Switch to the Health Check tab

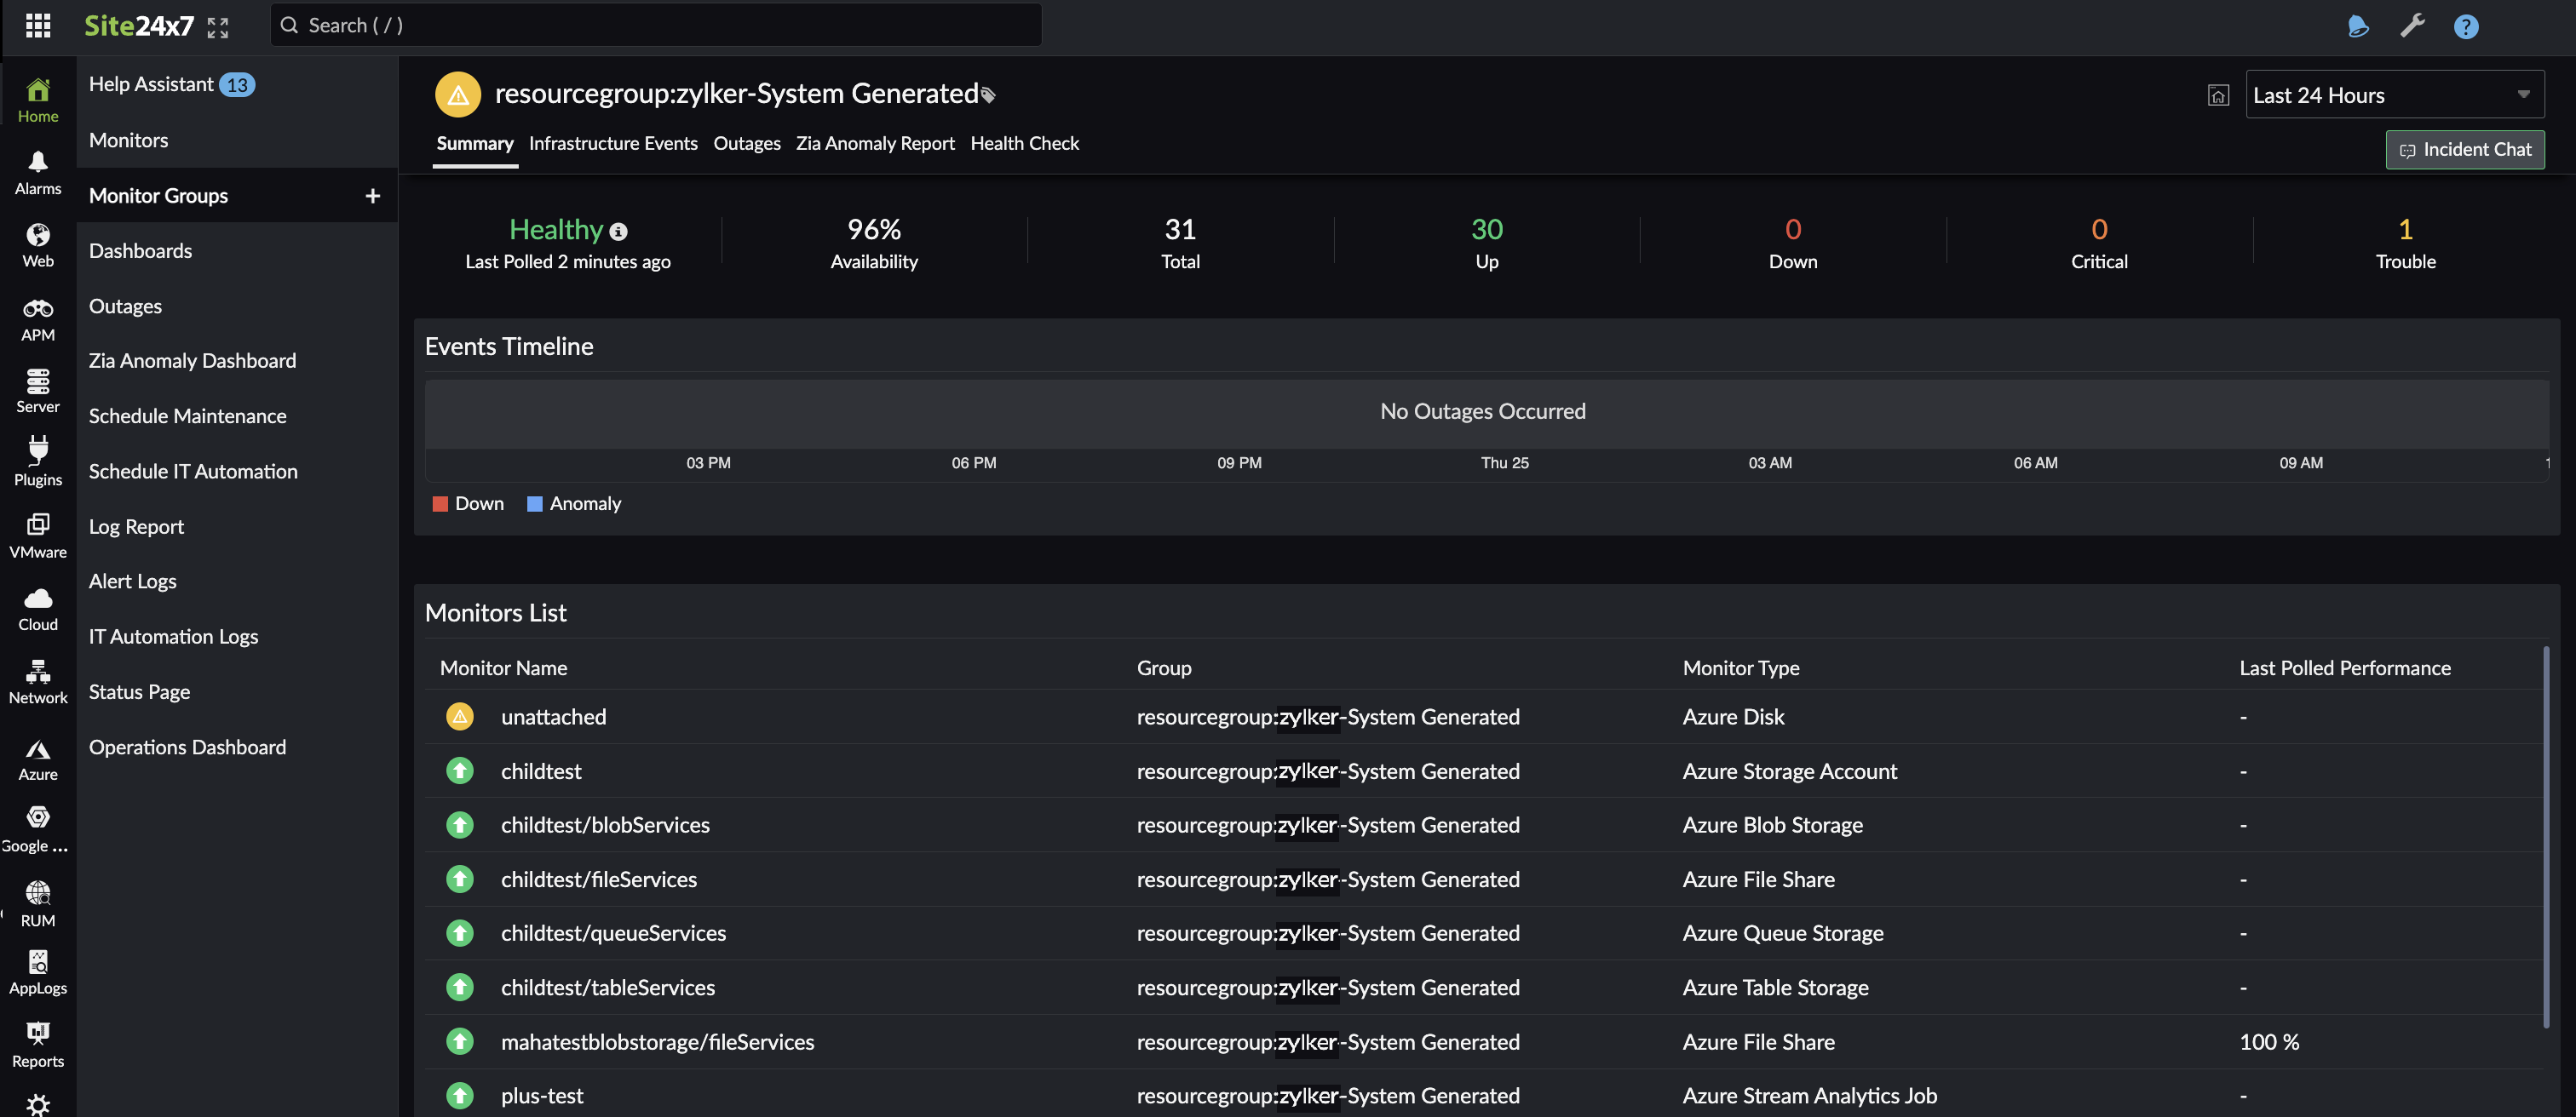(x=1024, y=144)
